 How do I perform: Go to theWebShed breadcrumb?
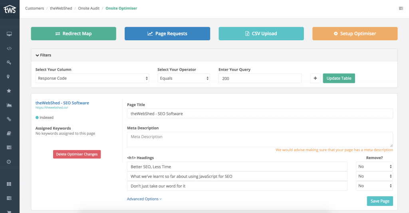[61, 8]
